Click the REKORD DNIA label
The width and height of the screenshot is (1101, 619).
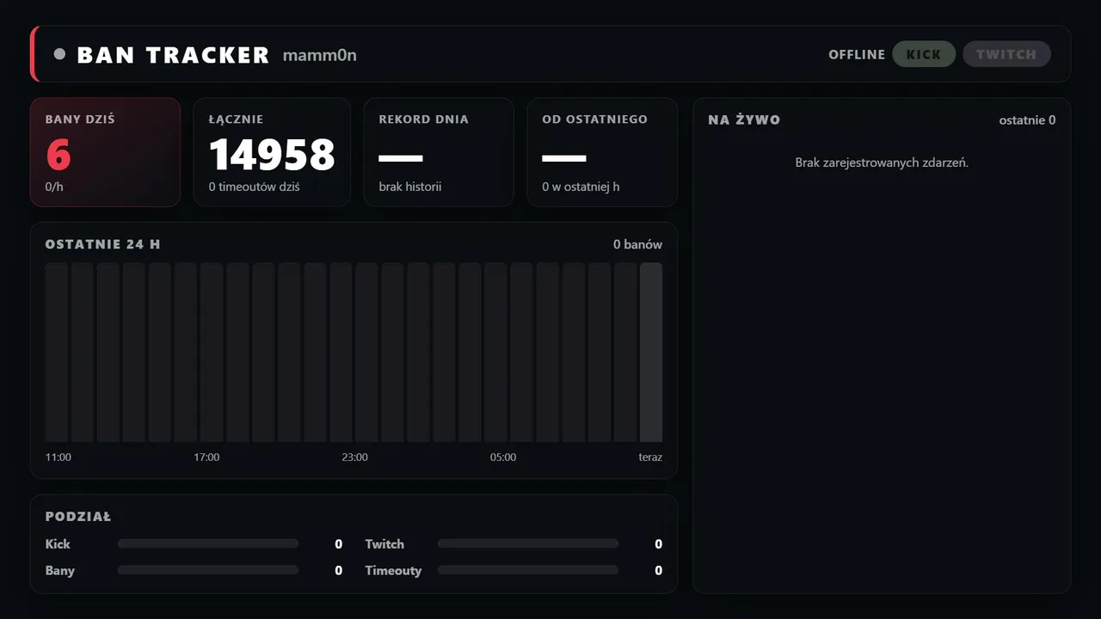tap(423, 120)
